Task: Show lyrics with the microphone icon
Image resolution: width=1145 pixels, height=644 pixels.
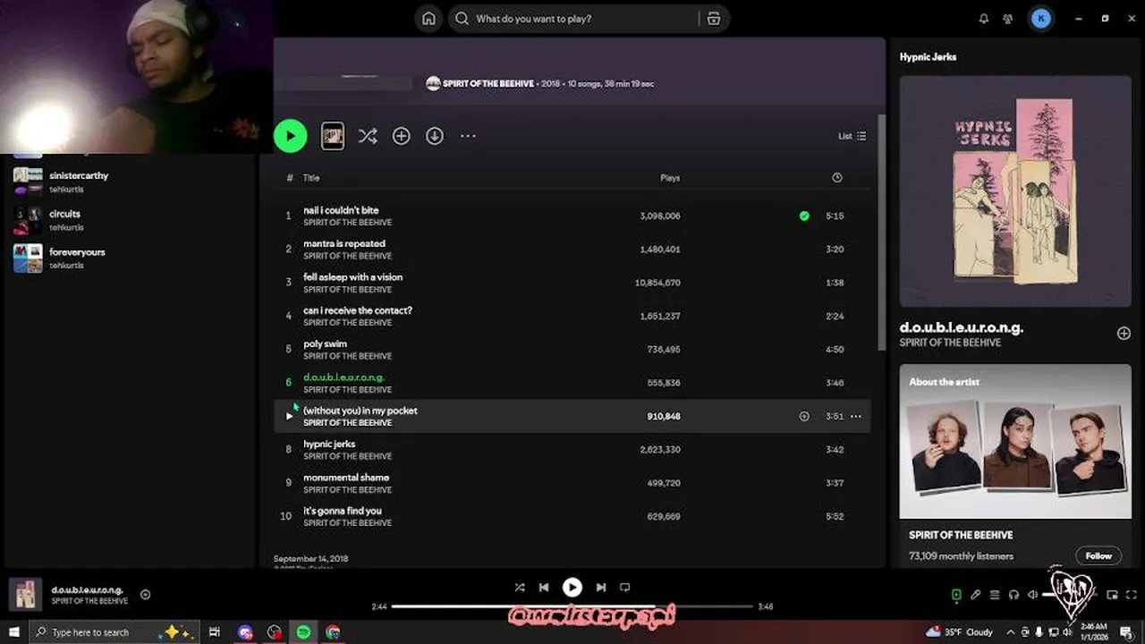Action: pos(976,595)
